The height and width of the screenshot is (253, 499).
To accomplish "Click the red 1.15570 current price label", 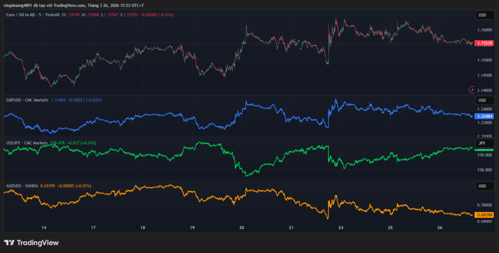I will pyautogui.click(x=484, y=43).
